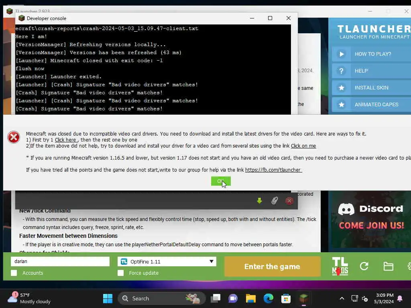Click the star icon beside Animated Capes

[x=341, y=105]
